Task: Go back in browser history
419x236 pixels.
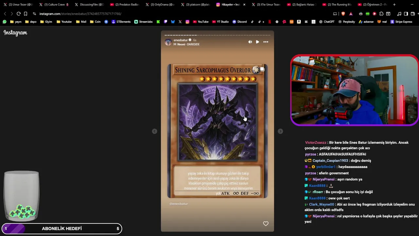Action: coord(5,14)
